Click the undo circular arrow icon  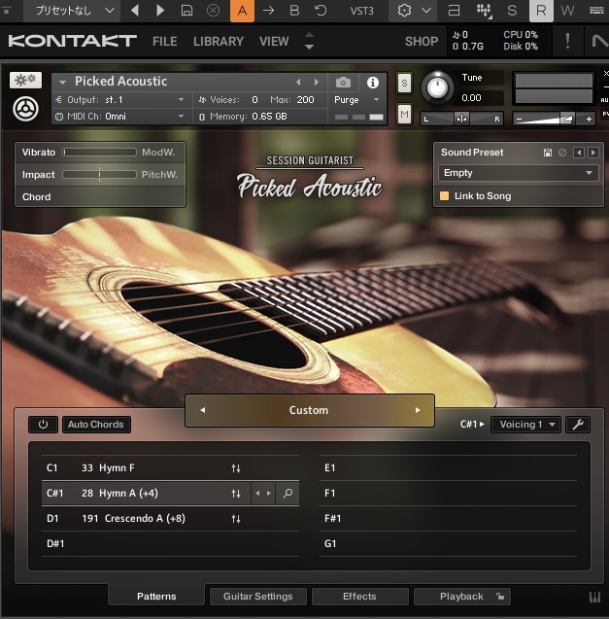coord(321,11)
